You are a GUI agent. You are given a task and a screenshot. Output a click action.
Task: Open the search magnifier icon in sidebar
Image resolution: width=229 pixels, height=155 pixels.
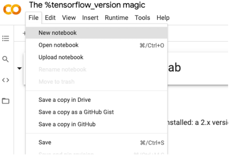[6, 59]
